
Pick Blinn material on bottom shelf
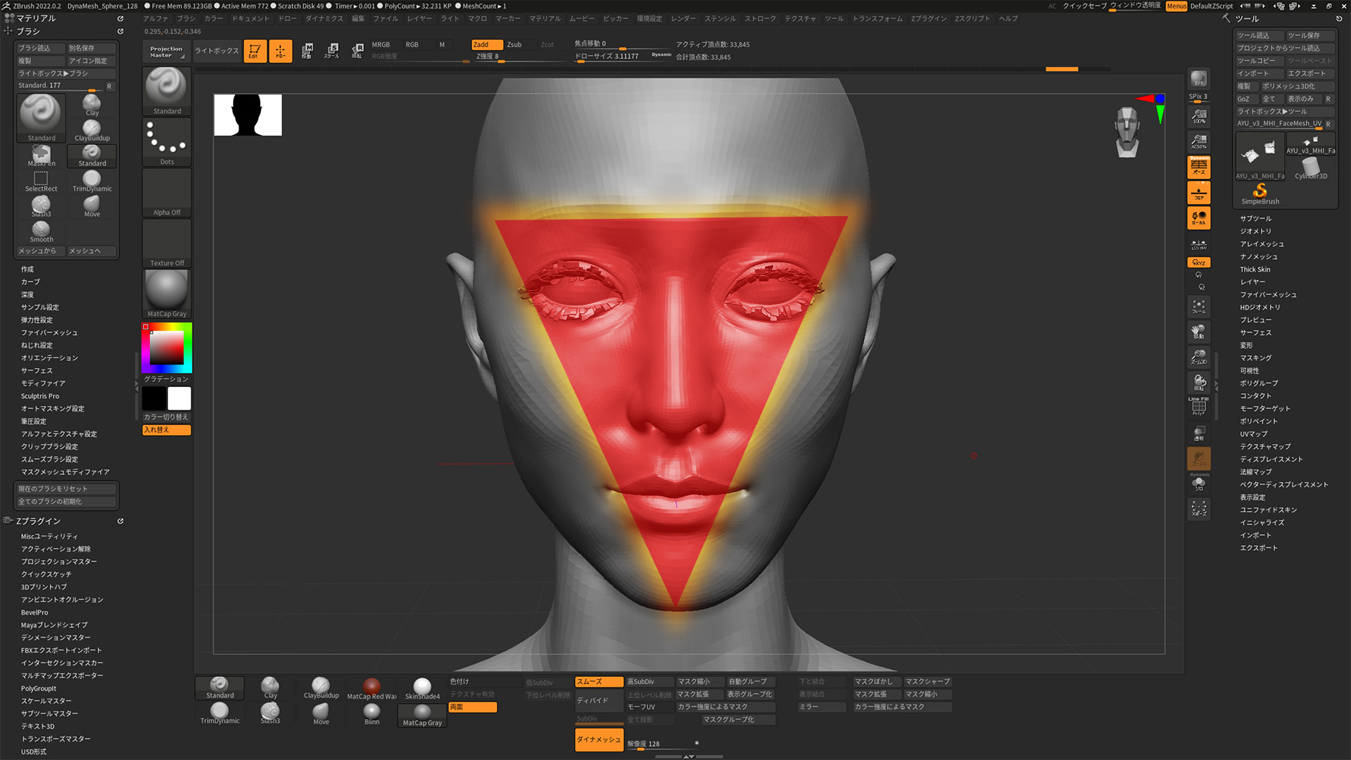coord(372,714)
